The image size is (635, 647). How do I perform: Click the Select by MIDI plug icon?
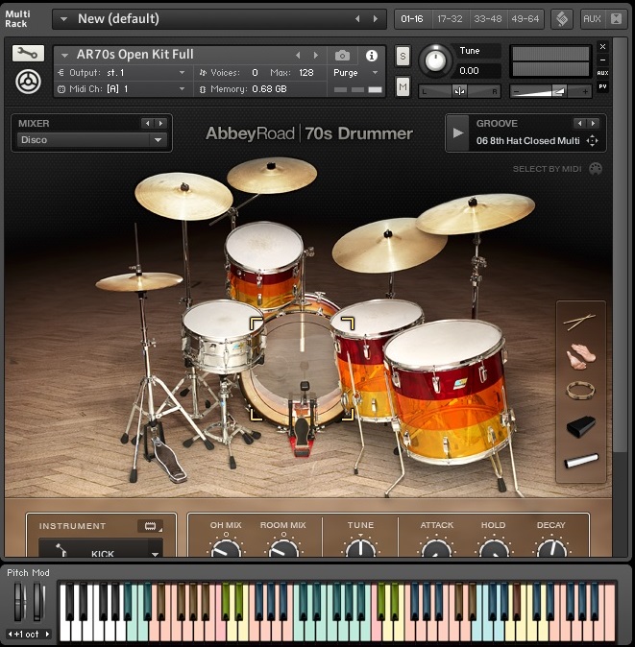(595, 169)
